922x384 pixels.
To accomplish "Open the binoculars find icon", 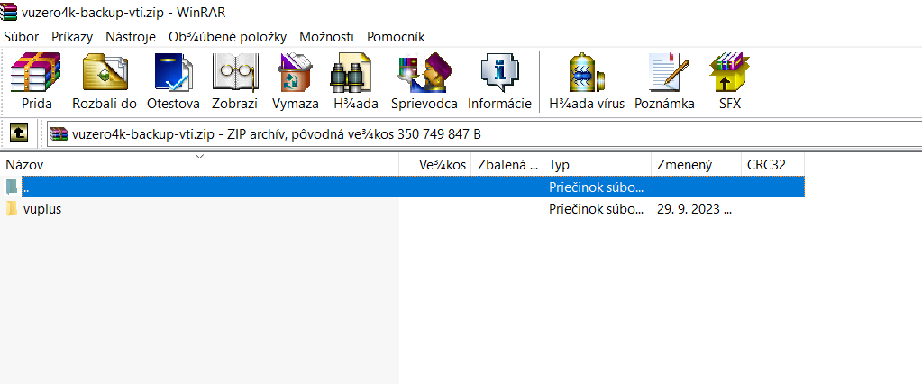I will 351,72.
